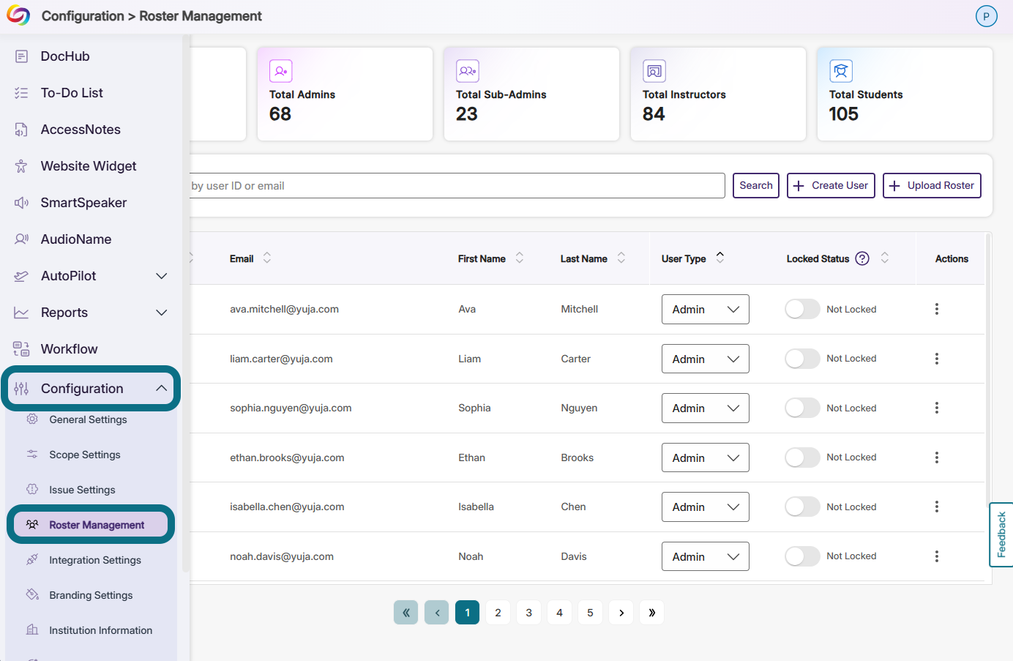1013x661 pixels.
Task: Toggle locked status for Ava Mitchell
Action: 802,309
